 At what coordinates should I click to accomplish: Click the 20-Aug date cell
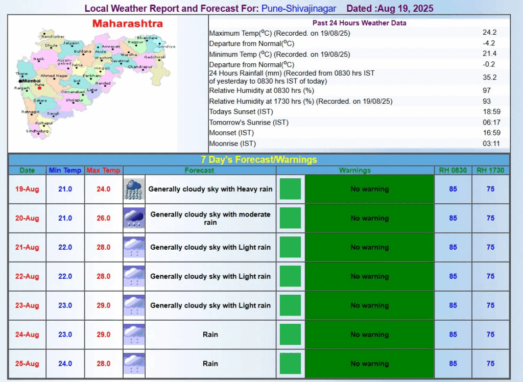(27, 218)
